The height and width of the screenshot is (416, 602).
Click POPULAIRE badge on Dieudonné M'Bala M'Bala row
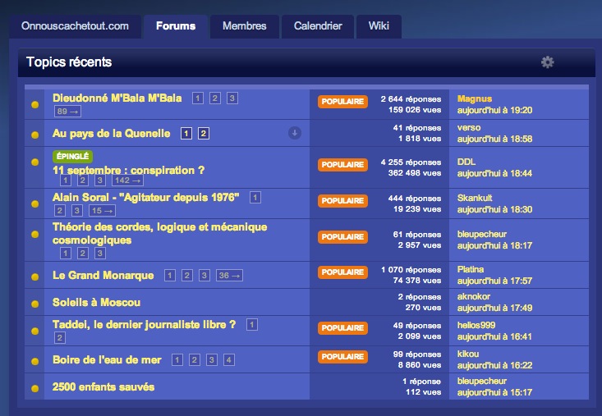[342, 102]
